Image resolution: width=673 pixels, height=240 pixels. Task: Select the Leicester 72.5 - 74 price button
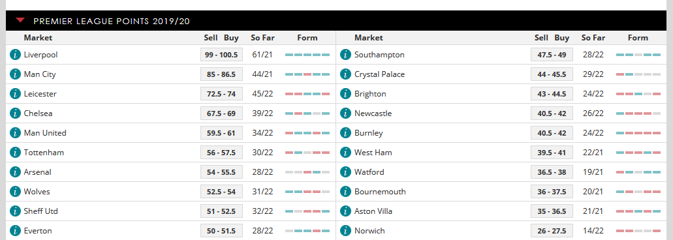coord(221,94)
